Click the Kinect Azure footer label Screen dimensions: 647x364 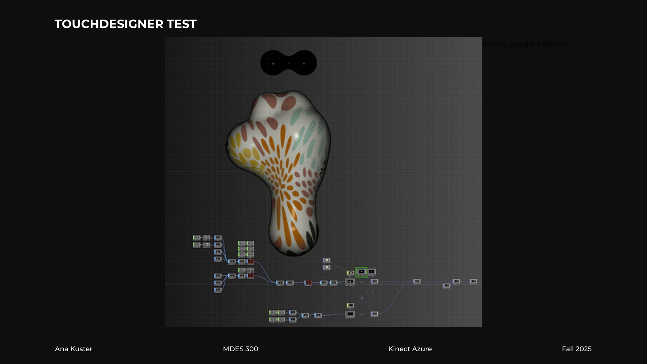click(410, 349)
